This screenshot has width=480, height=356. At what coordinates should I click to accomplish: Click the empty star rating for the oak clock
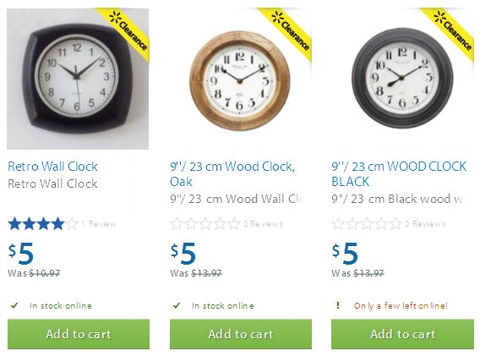[205, 224]
